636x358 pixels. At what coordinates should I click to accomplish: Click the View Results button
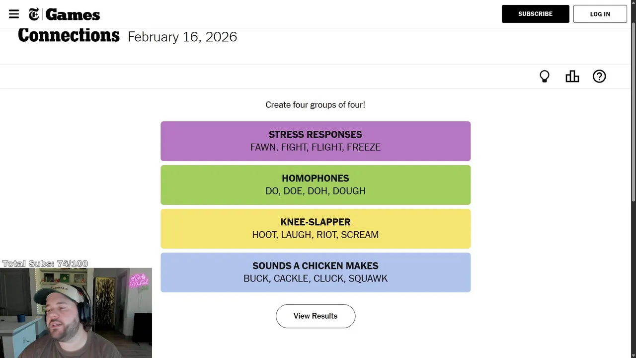[x=316, y=316]
